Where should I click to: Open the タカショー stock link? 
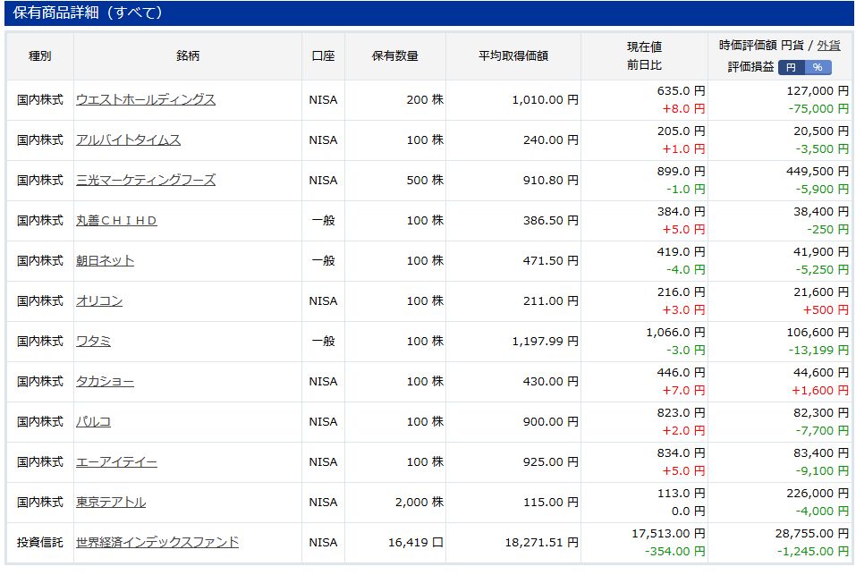click(x=105, y=381)
